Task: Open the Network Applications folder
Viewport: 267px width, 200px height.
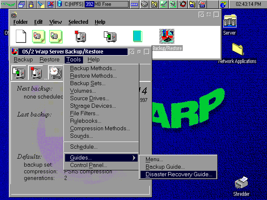Action: (x=237, y=50)
